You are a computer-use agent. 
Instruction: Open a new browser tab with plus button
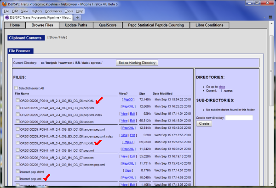[x=78, y=17]
